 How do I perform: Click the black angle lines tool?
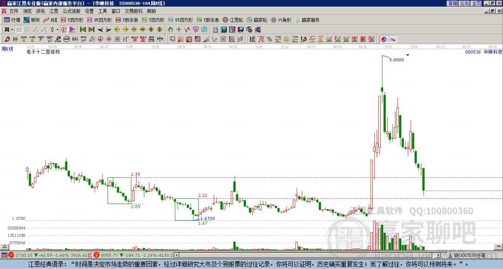pyautogui.click(x=206, y=39)
